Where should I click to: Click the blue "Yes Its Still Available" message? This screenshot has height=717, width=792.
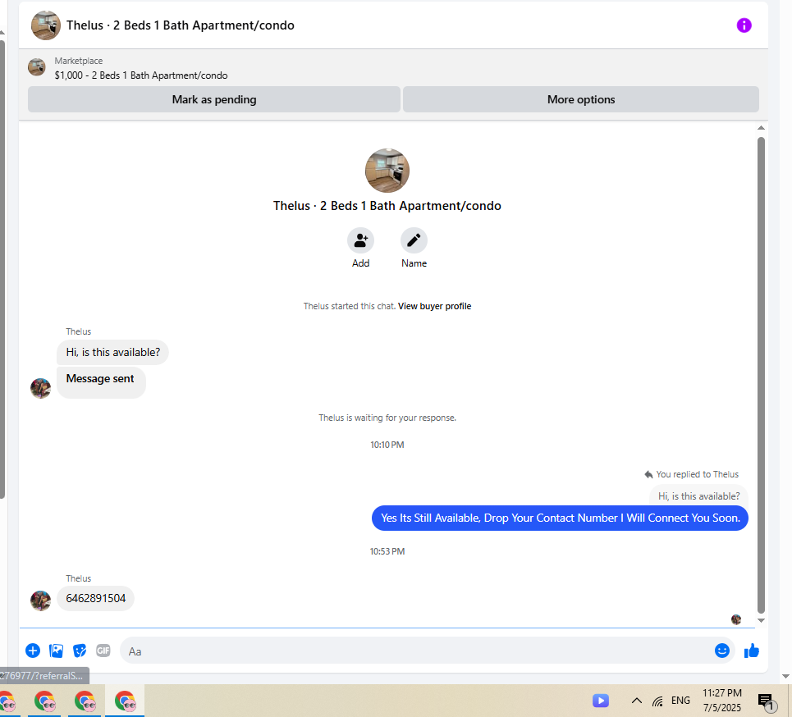pyautogui.click(x=560, y=518)
